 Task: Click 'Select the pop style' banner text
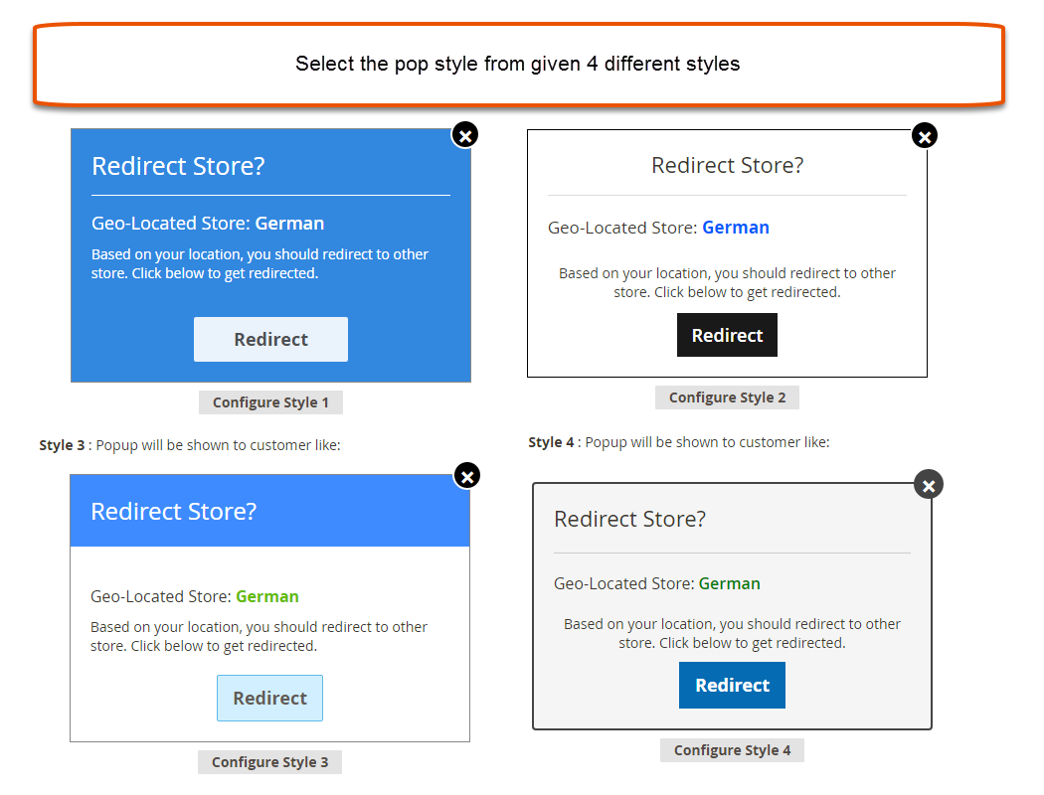click(518, 64)
